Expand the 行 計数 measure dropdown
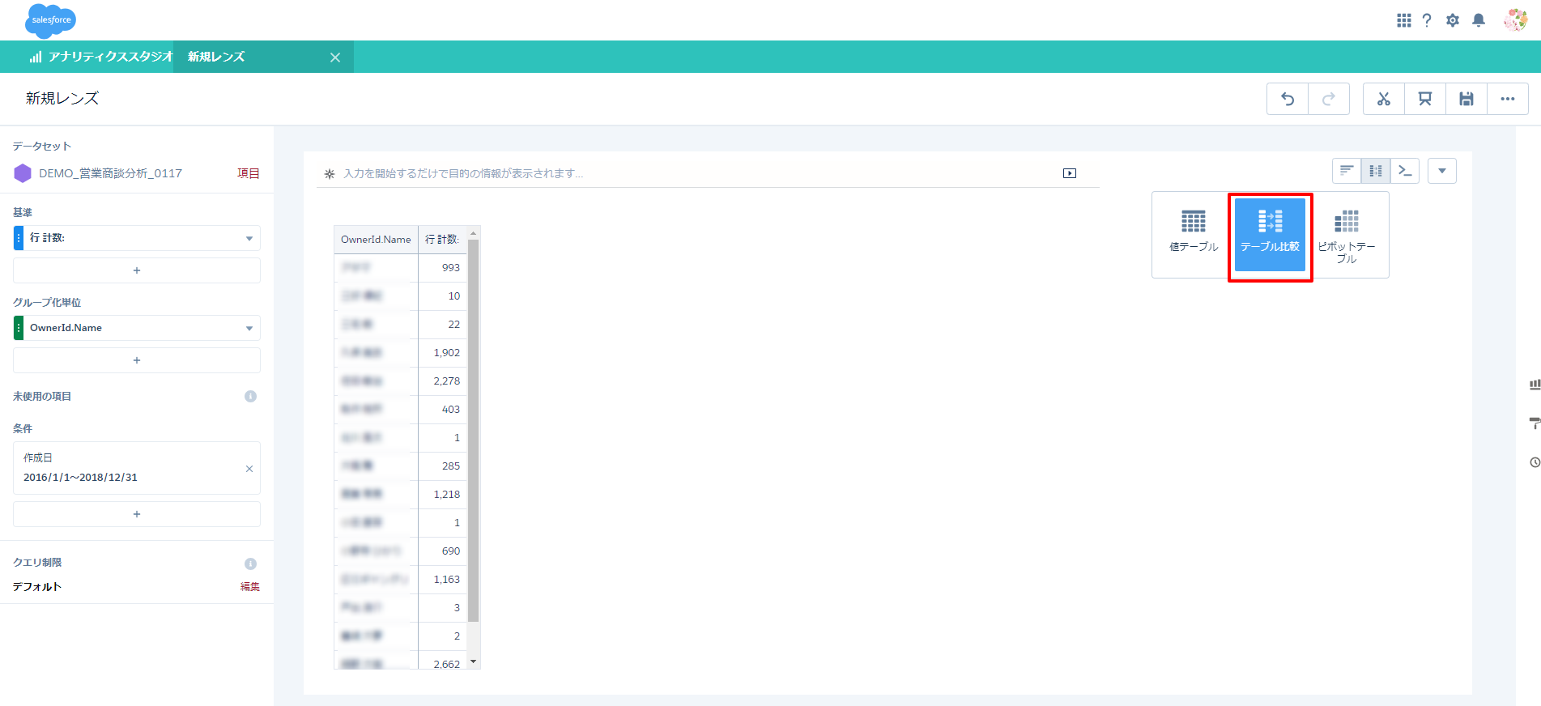 249,238
